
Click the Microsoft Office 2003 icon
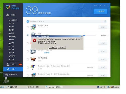(33, 67)
